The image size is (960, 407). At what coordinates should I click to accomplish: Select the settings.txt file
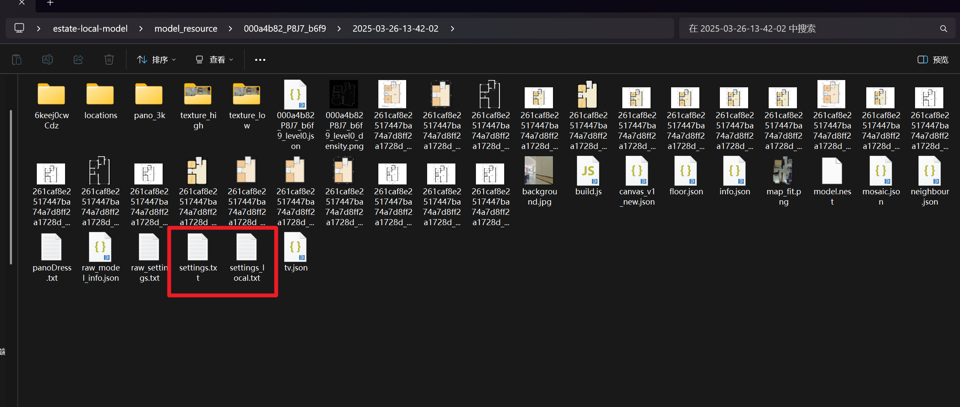point(198,258)
